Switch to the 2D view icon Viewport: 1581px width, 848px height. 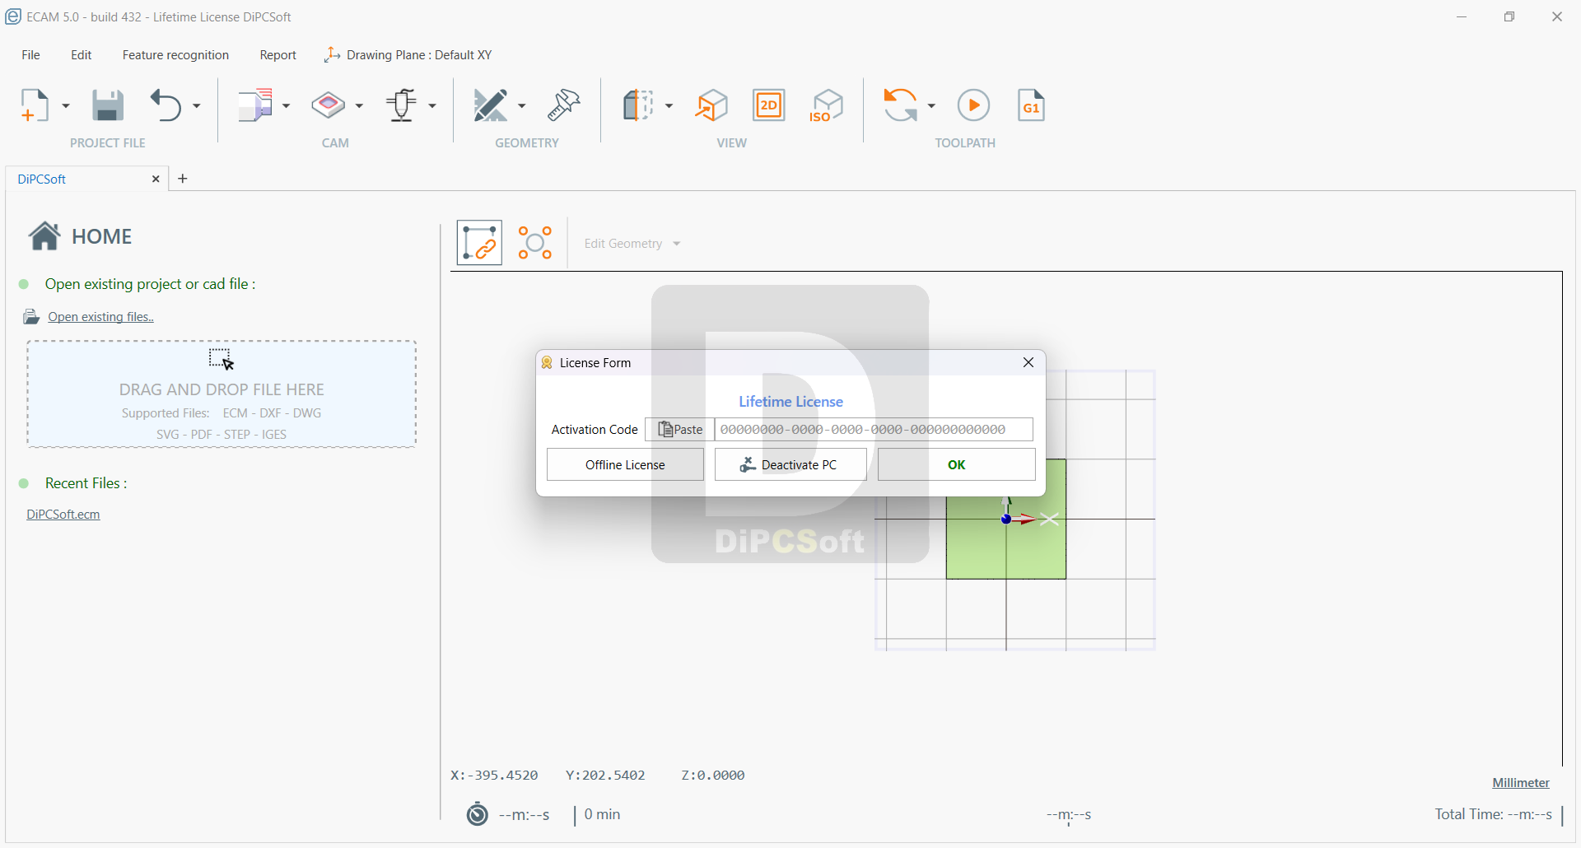(769, 105)
